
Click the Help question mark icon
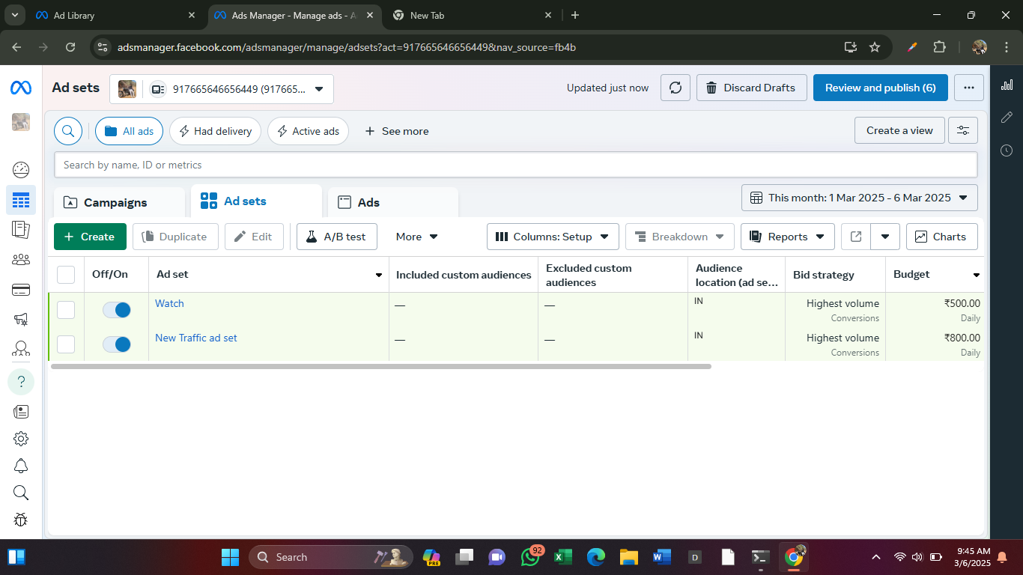[x=21, y=382]
